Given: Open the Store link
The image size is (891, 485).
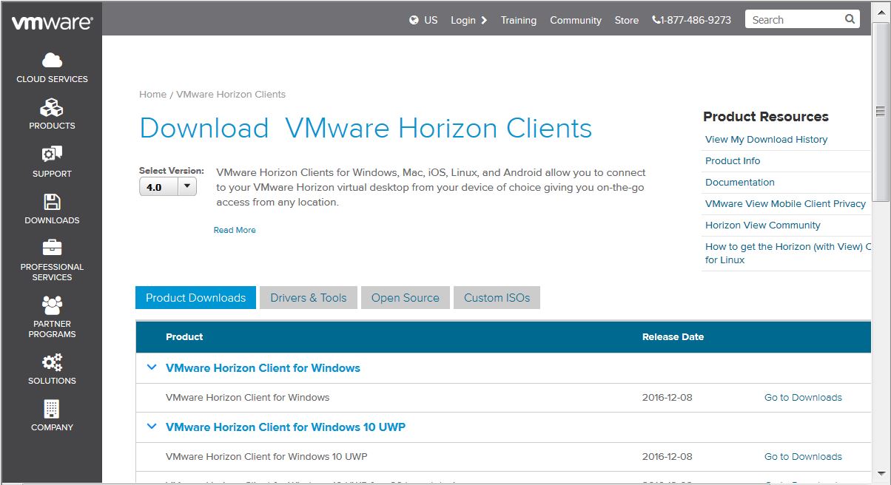Looking at the screenshot, I should [626, 20].
